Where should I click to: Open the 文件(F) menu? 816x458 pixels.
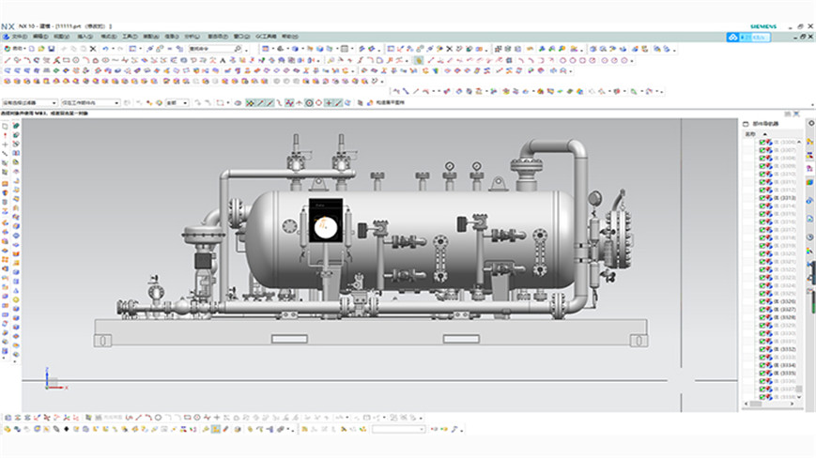(x=18, y=37)
